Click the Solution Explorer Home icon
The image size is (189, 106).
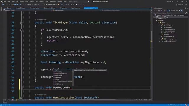point(159,11)
